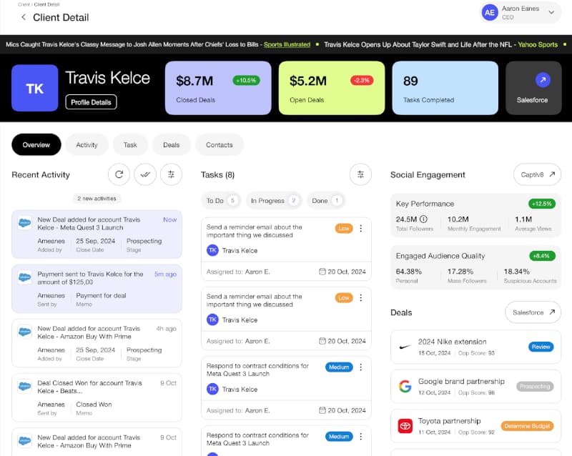Open more options for second reminder email task
572x456 pixels.
361,297
